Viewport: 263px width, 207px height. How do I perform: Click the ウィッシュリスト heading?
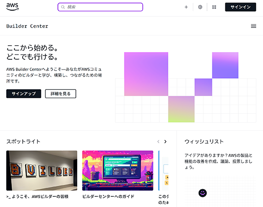[x=204, y=141]
